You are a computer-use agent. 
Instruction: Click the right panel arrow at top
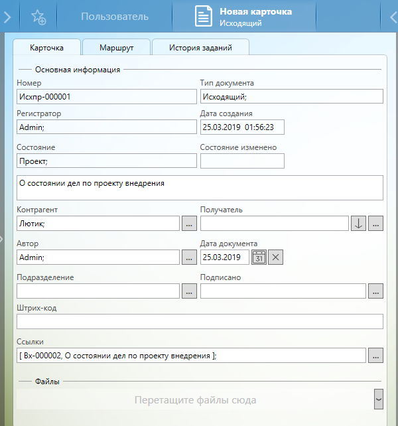pos(392,17)
